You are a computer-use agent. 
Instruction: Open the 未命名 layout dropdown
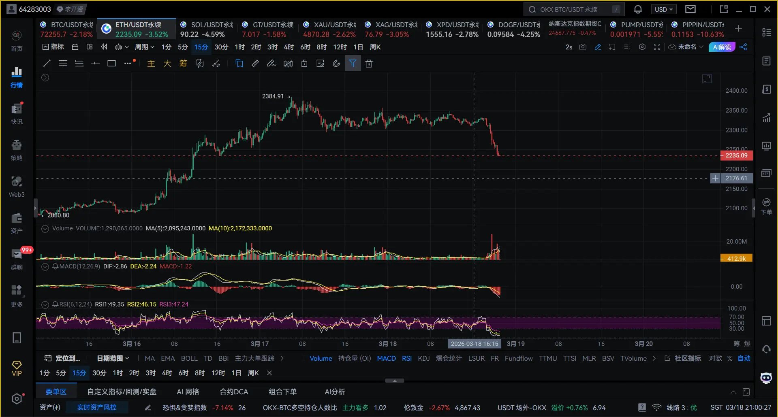pyautogui.click(x=686, y=47)
